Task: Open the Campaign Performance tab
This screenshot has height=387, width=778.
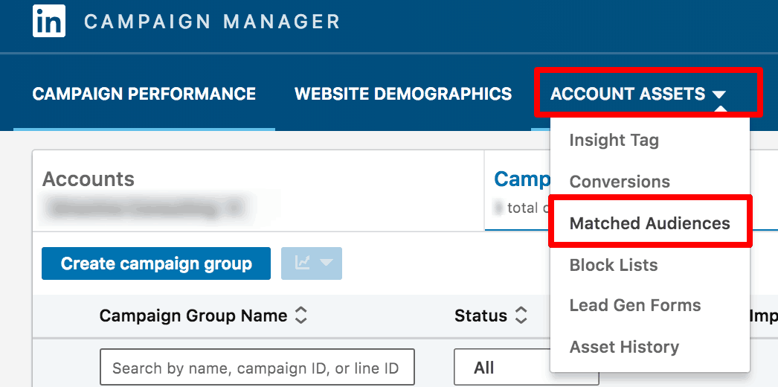Action: (144, 94)
